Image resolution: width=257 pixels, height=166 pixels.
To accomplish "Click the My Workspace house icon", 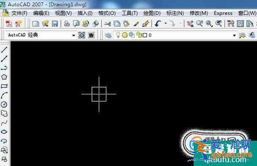I will 91,35.
